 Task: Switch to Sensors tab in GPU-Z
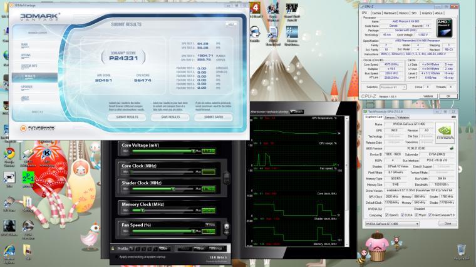pyautogui.click(x=389, y=117)
